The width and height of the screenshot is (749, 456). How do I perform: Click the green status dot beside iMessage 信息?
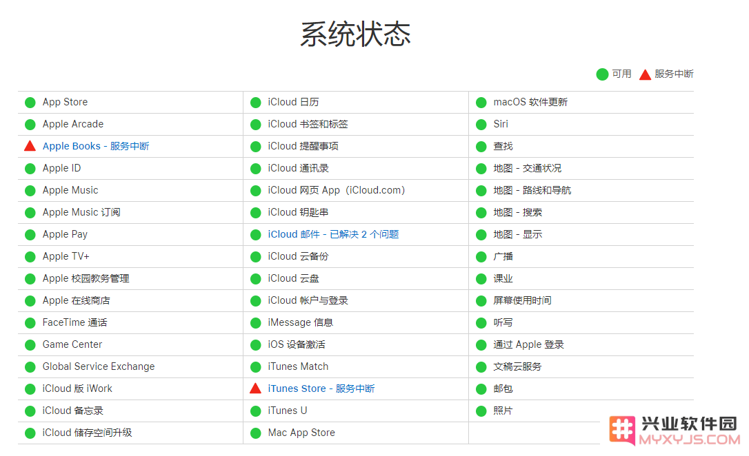point(256,323)
